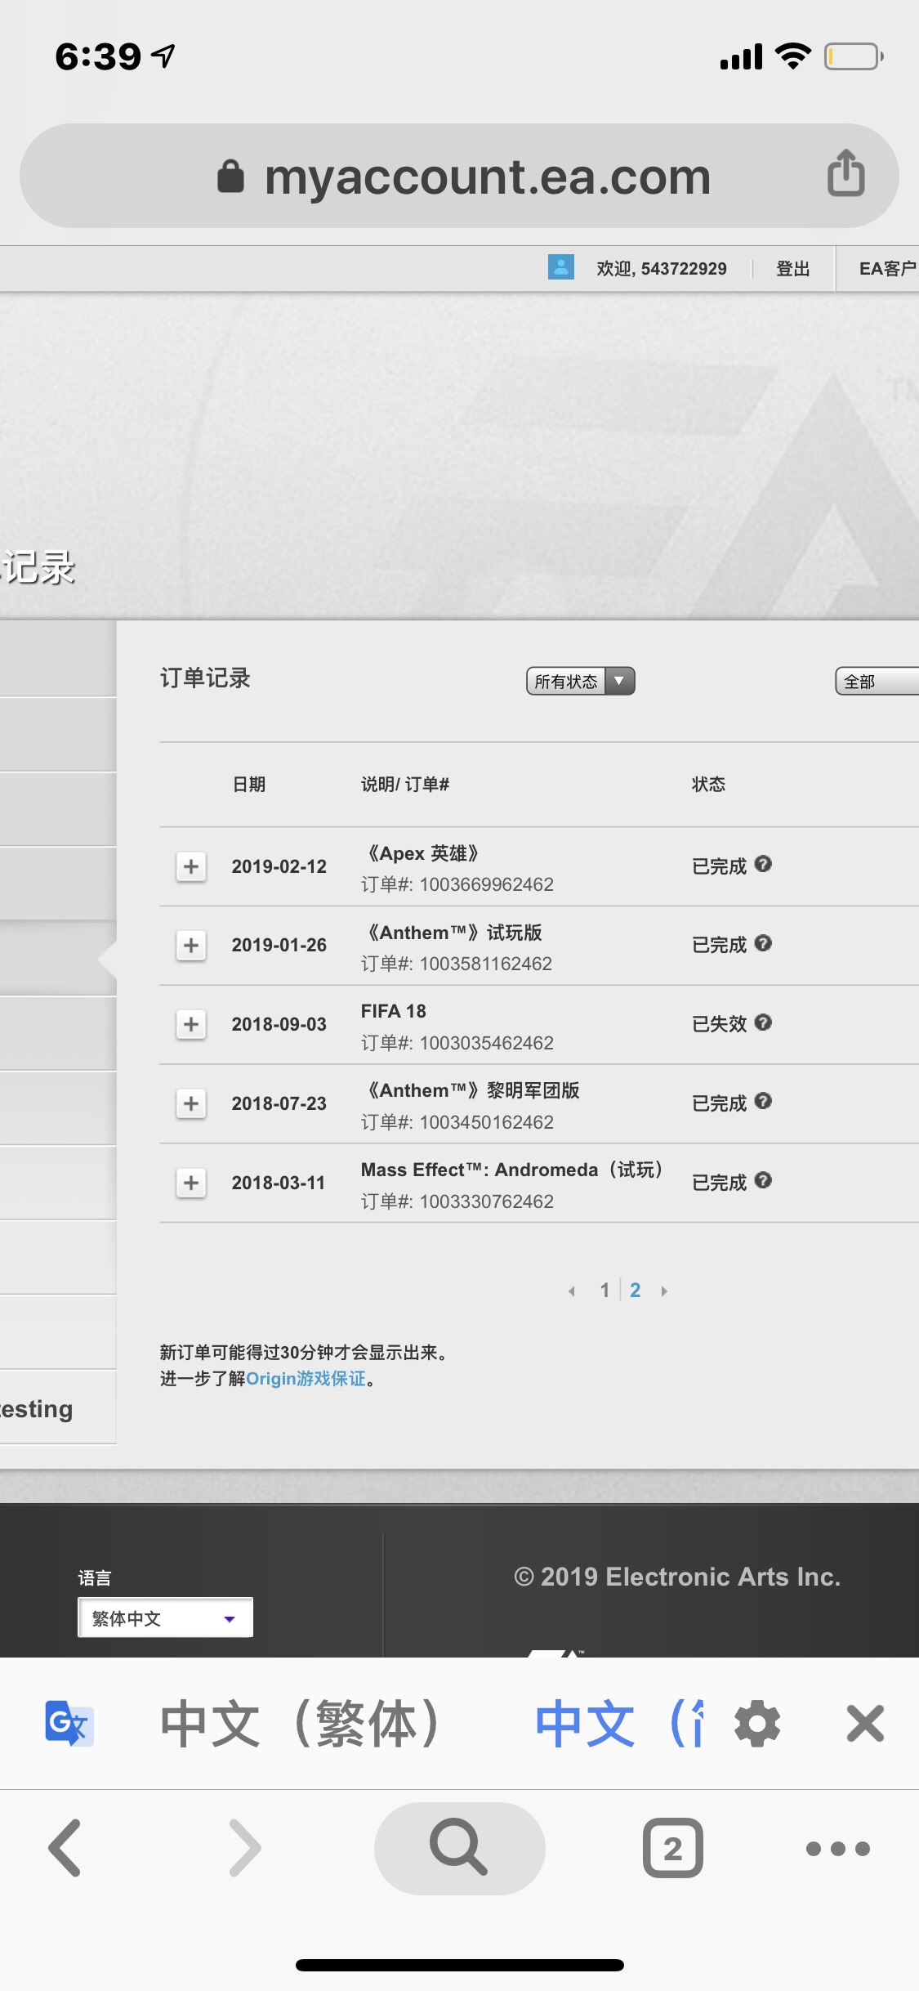The image size is (919, 1991).
Task: Go to page 2 of orders
Action: point(635,1291)
